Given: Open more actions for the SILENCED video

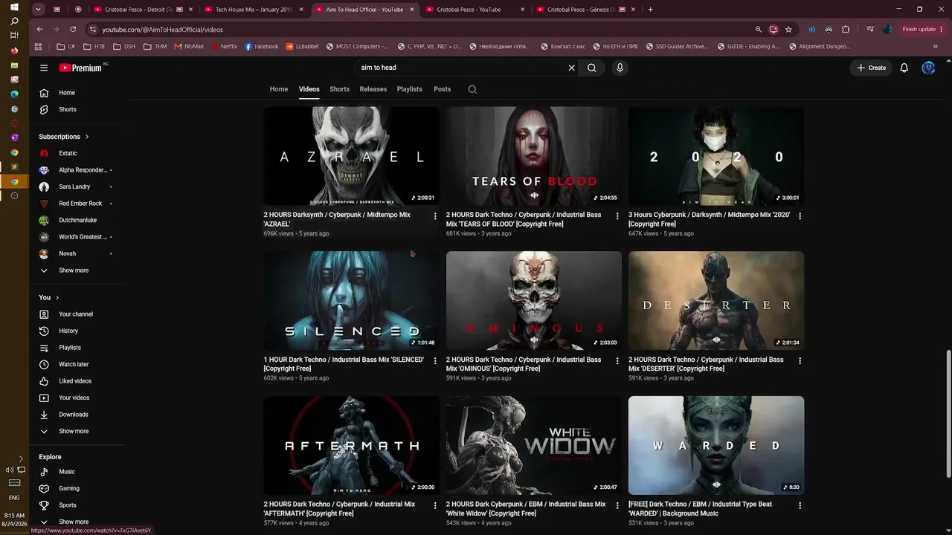Looking at the screenshot, I should pos(435,361).
